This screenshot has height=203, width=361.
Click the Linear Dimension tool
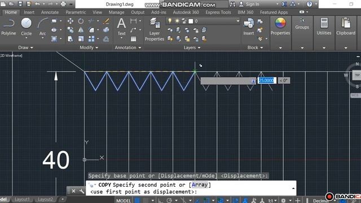click(x=133, y=21)
